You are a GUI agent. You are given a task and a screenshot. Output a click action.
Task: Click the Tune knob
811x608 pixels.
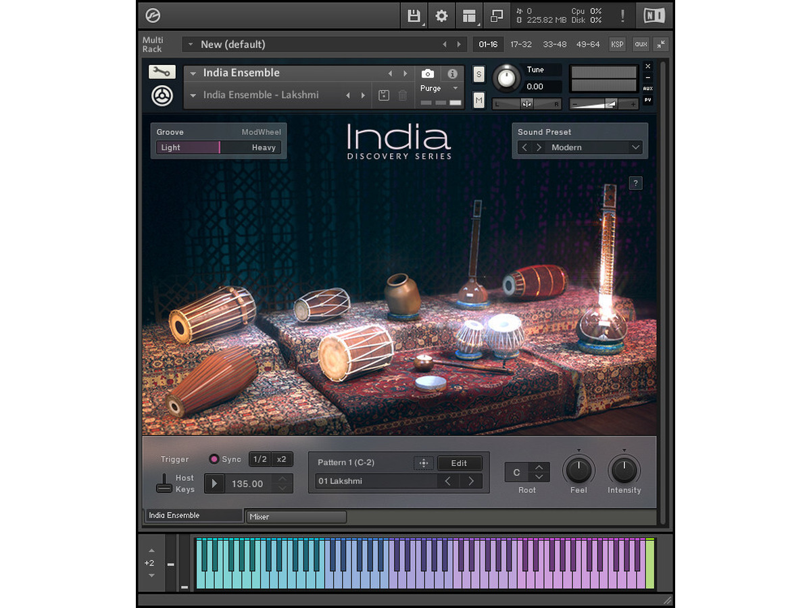[x=506, y=78]
